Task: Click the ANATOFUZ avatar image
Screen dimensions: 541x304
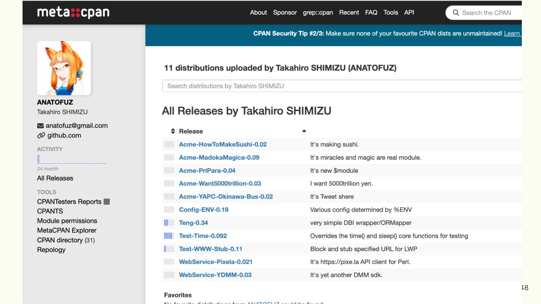Action: [64, 68]
